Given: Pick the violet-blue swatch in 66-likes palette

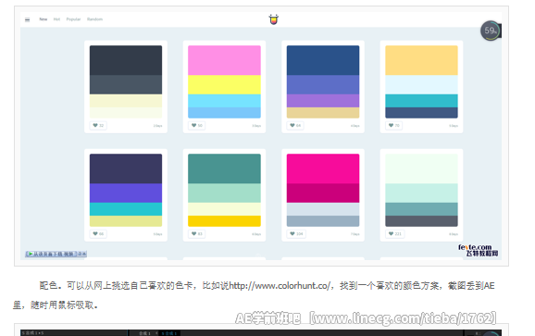Looking at the screenshot, I should point(126,193).
